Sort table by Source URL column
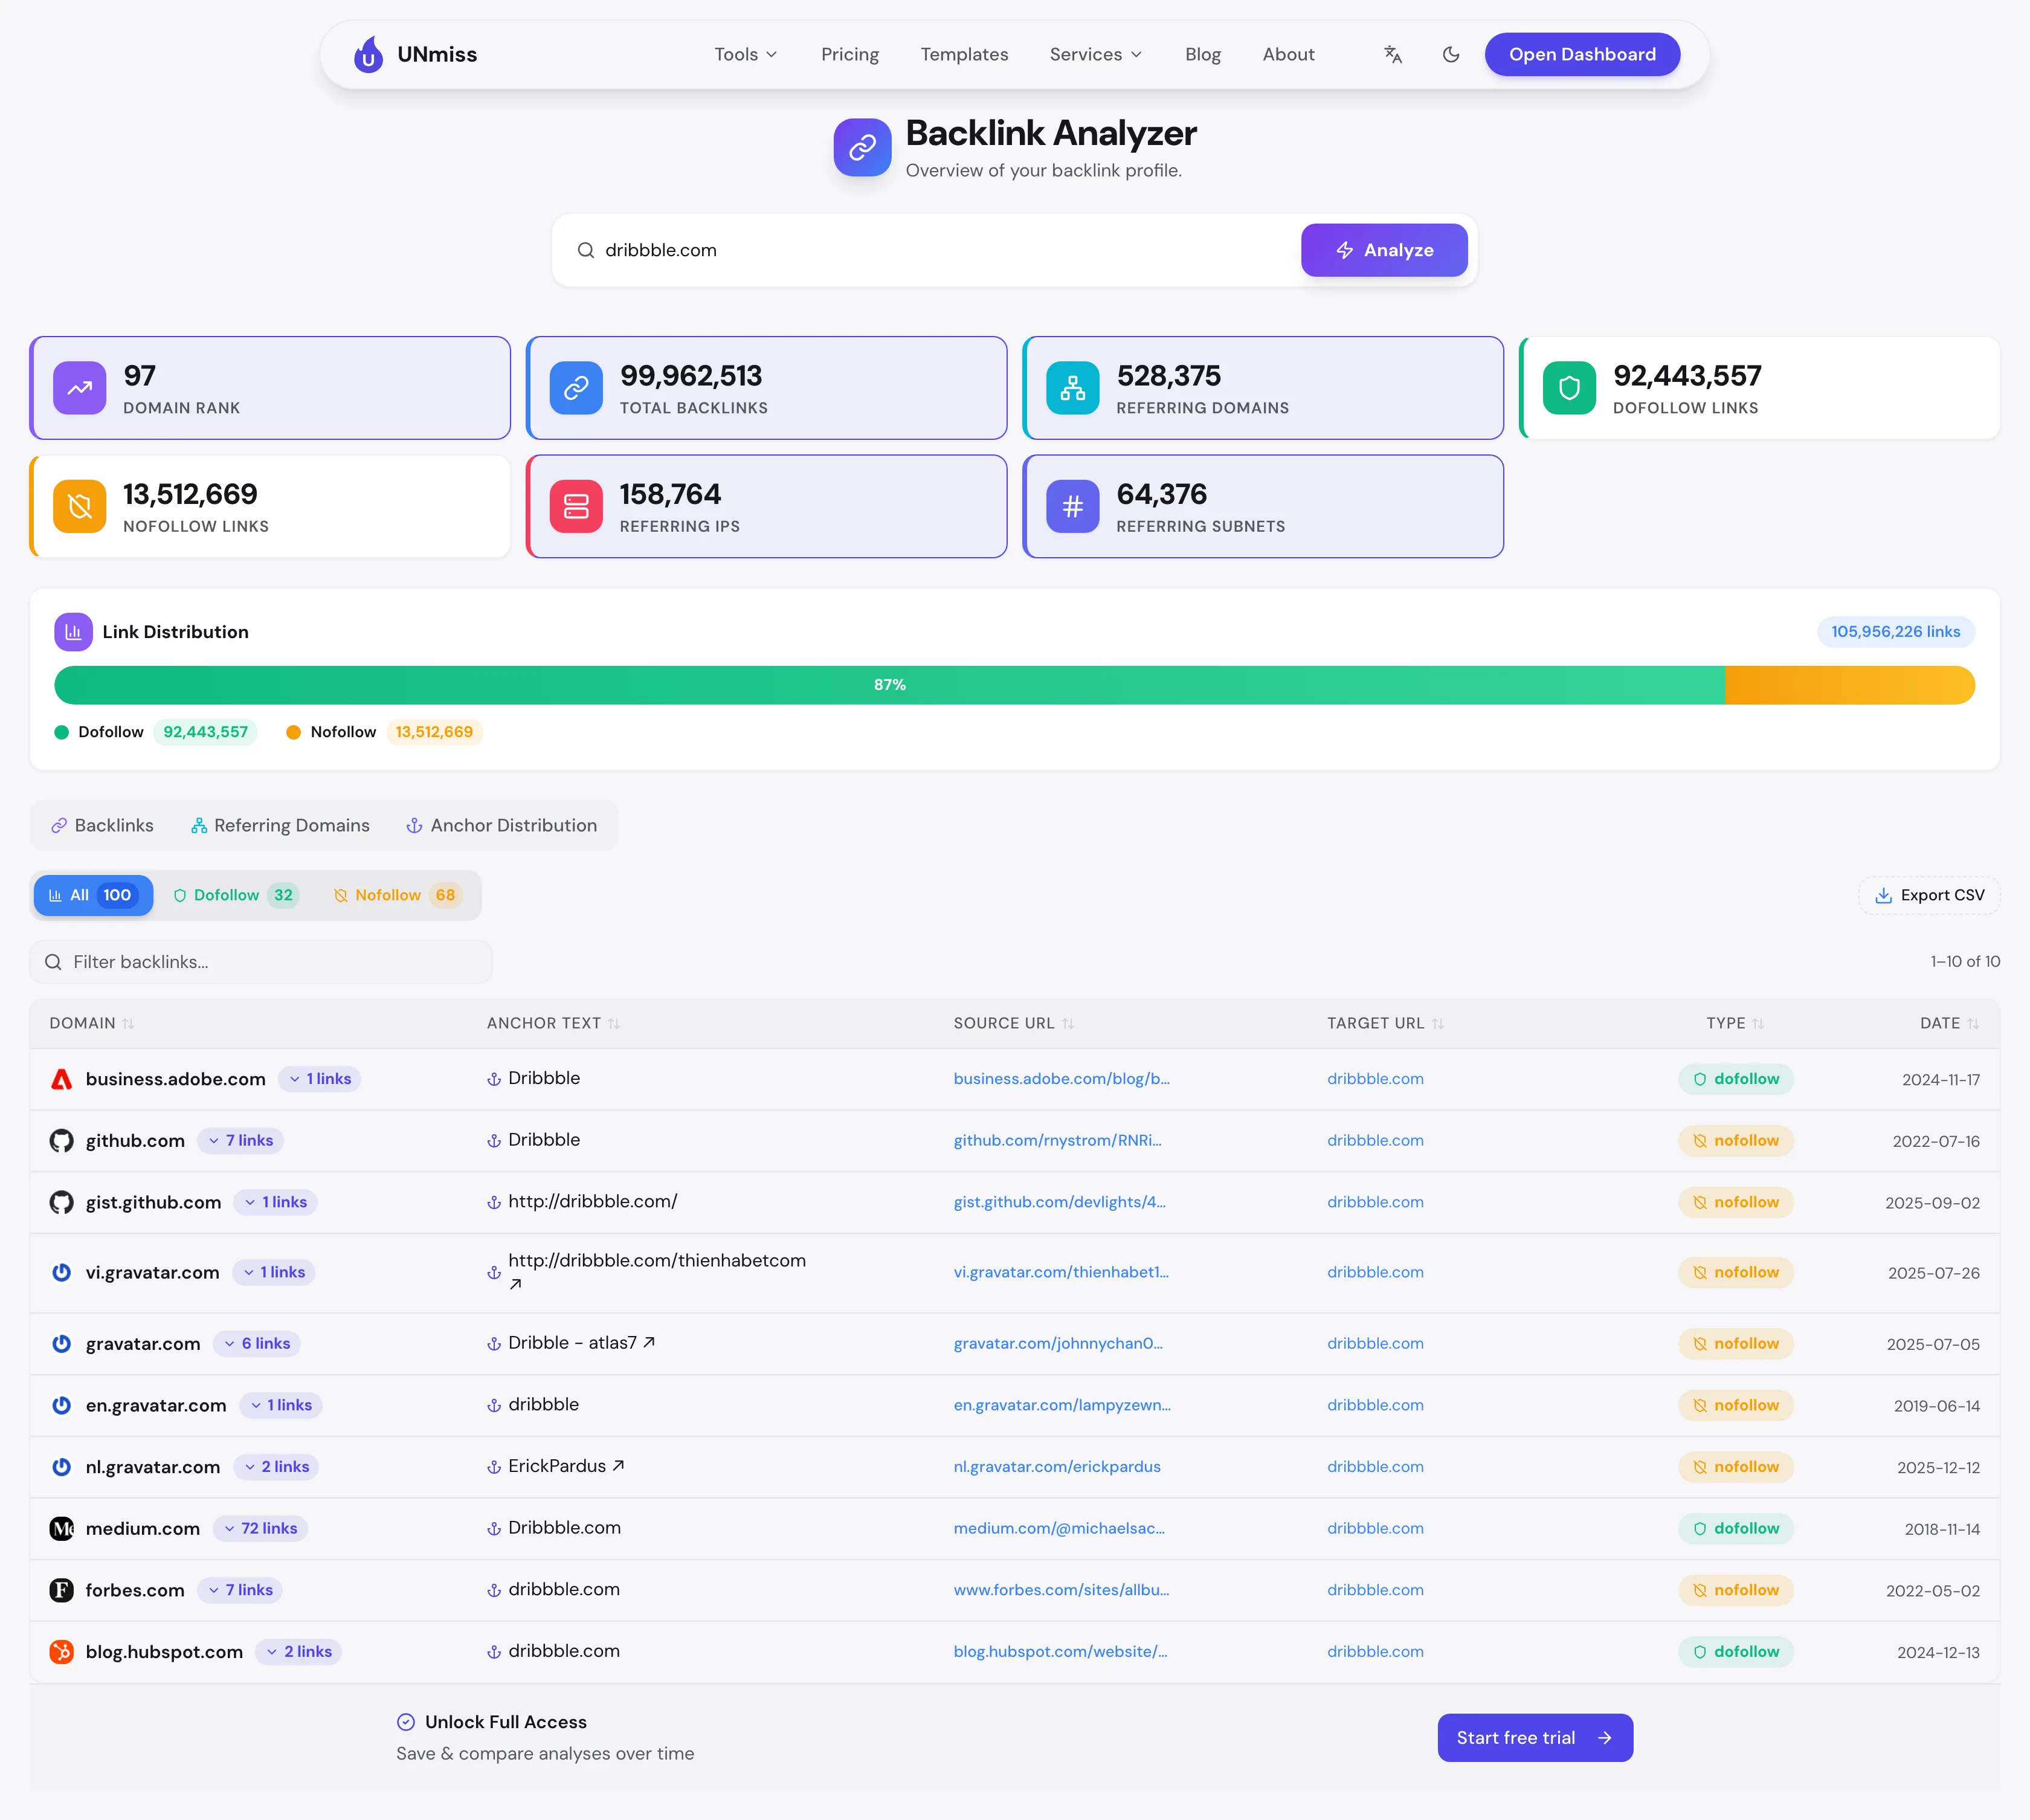The height and width of the screenshot is (1820, 2030). (x=1013, y=1023)
